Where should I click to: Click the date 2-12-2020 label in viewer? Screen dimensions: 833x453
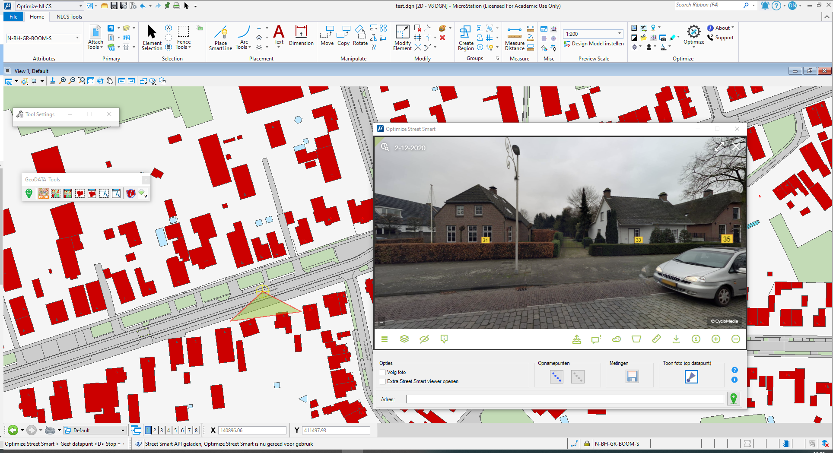click(410, 148)
